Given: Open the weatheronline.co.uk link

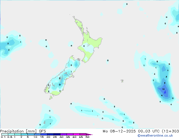Looking at the screenshot, I should tap(155, 135).
